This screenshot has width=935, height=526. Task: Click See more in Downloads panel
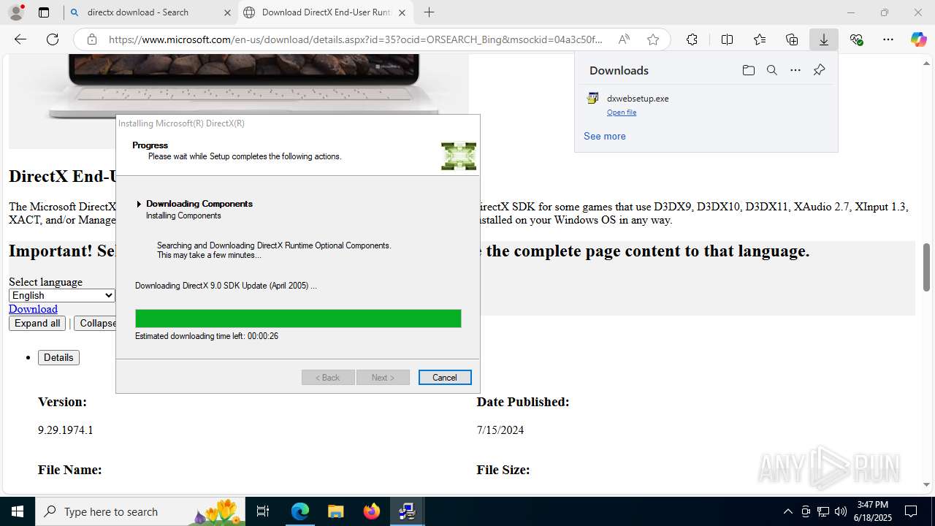[604, 136]
